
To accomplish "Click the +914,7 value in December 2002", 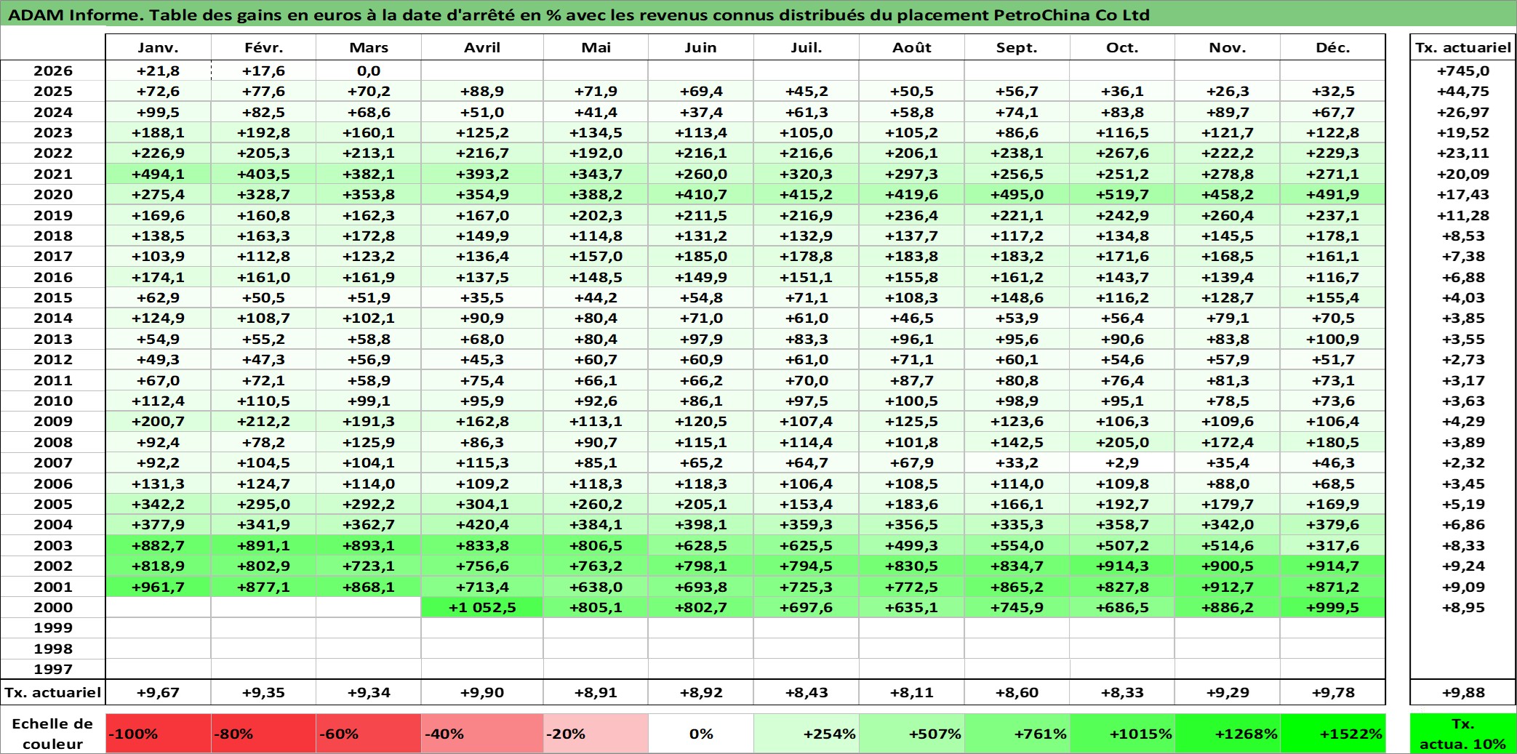I will (x=1333, y=566).
